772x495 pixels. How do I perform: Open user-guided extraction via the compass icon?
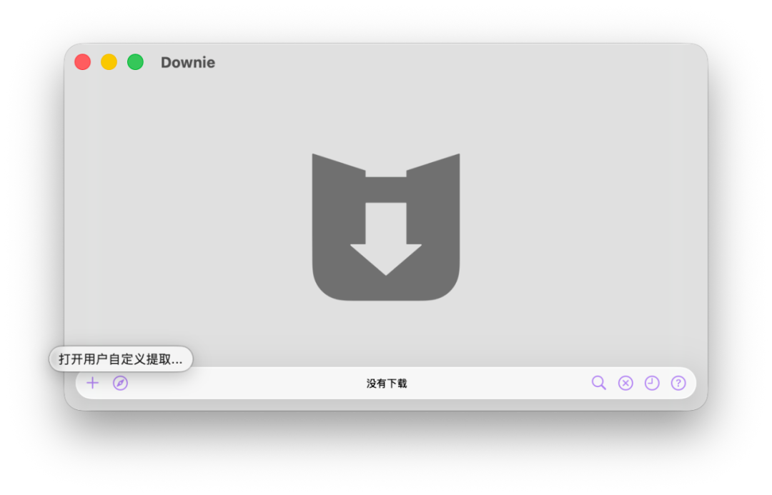(x=120, y=383)
